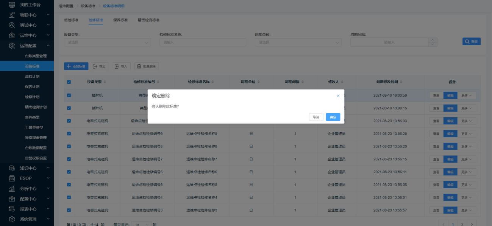The image size is (492, 226).
Task: Uncheck the row for 运维点检检修名称9
Action: 69,134
